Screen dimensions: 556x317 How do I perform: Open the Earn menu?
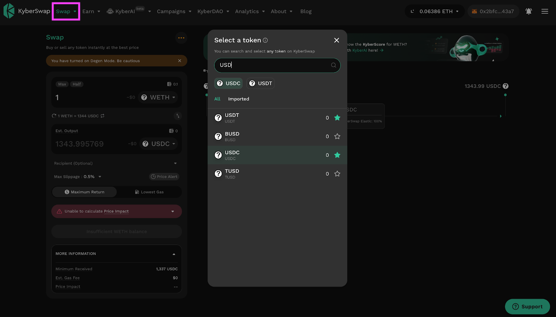[91, 11]
